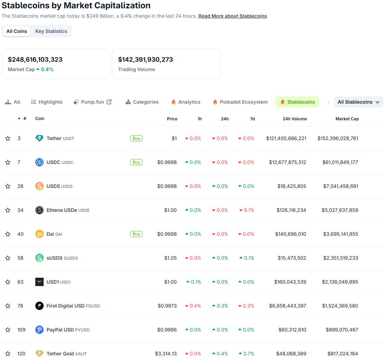Star the First Digital USD row
Image resolution: width=385 pixels, height=363 pixels.
(8, 306)
